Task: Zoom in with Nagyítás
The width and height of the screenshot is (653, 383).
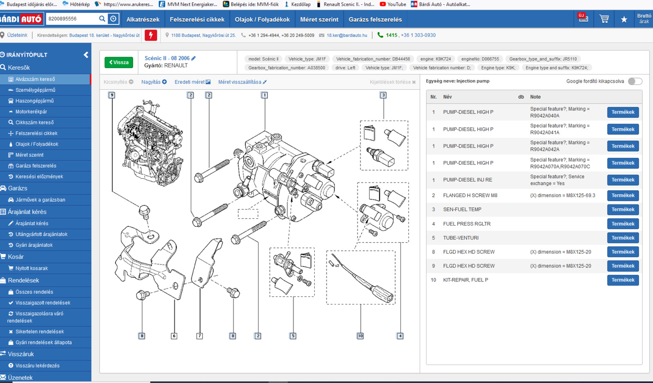Action: (154, 82)
